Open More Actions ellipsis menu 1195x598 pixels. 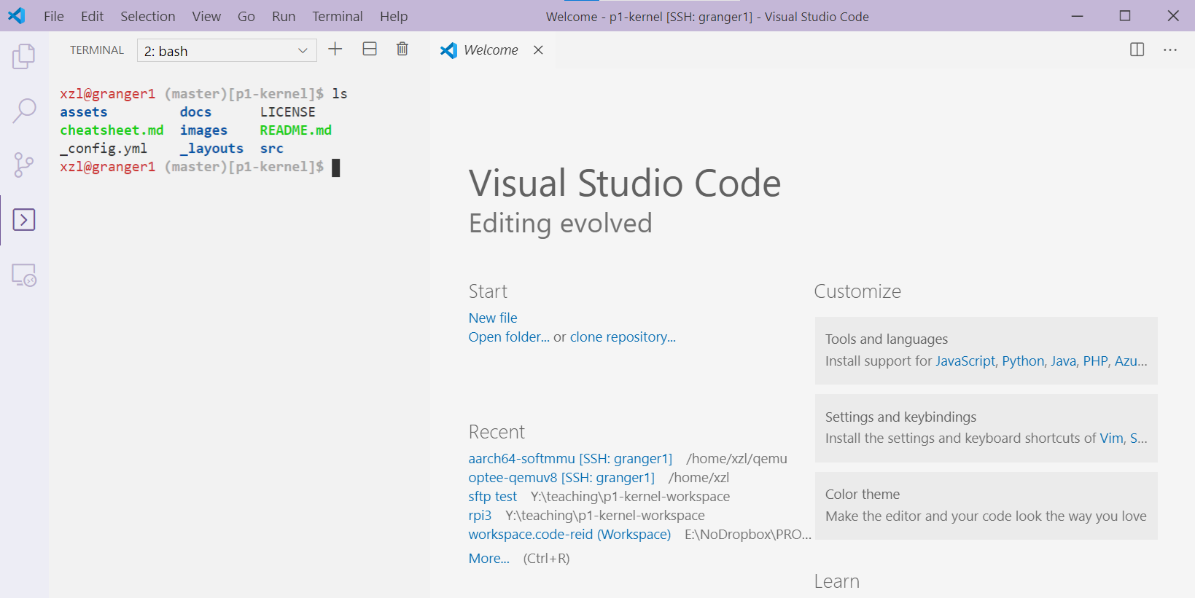point(1170,50)
